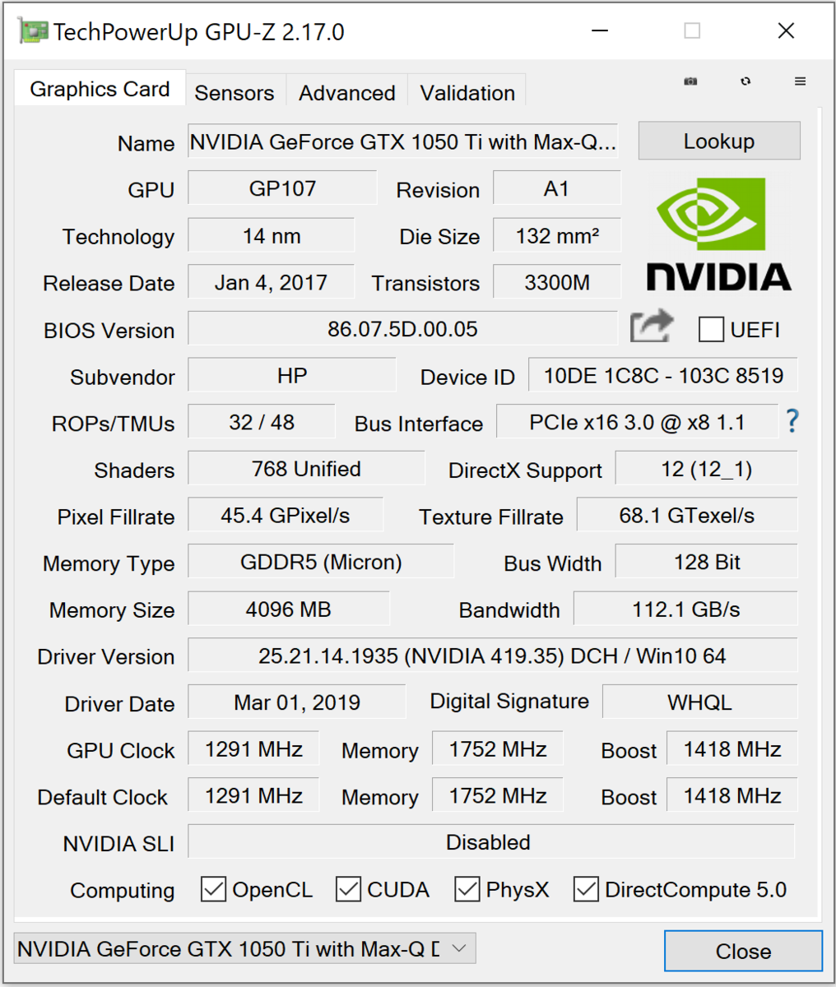Open the Advanced tab
Screen dimensions: 836x987
tap(346, 93)
